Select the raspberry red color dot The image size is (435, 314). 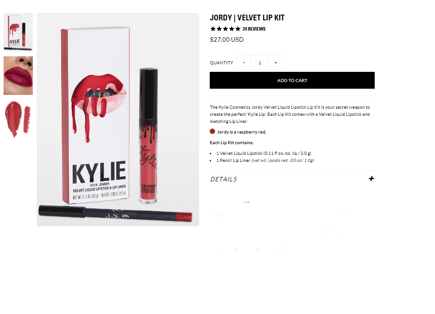point(212,131)
